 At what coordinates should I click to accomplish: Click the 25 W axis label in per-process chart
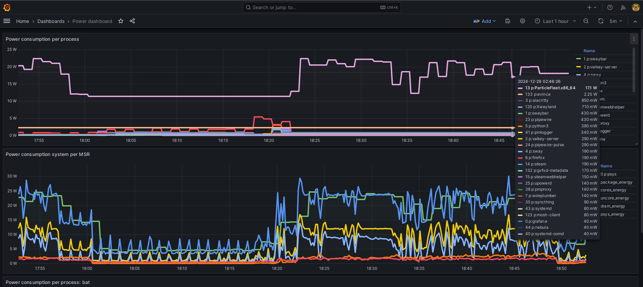[x=12, y=50]
